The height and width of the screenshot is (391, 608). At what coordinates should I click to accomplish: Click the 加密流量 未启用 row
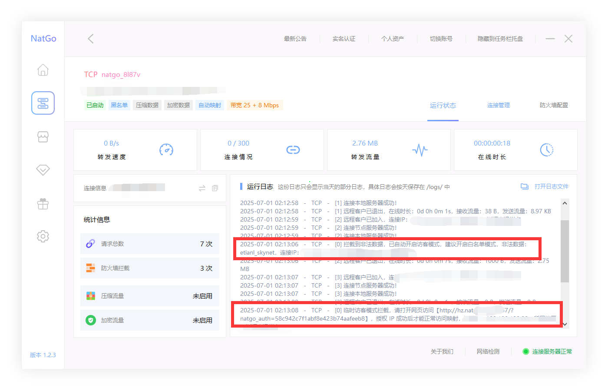click(x=150, y=320)
